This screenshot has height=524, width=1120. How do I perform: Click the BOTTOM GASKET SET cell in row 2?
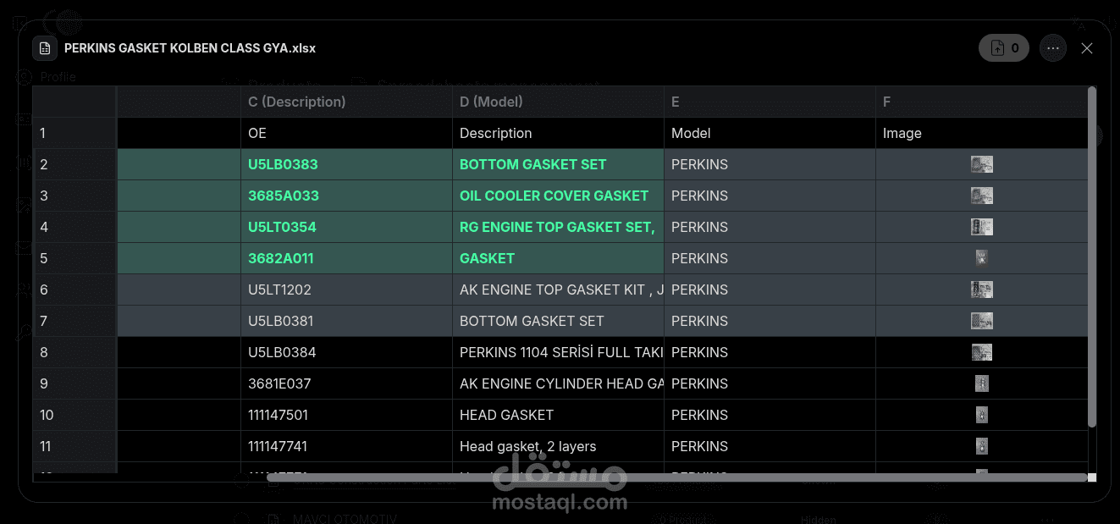pyautogui.click(x=558, y=164)
